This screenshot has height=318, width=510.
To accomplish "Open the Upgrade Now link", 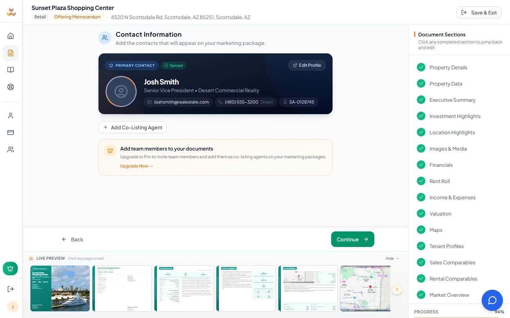I will (136, 166).
